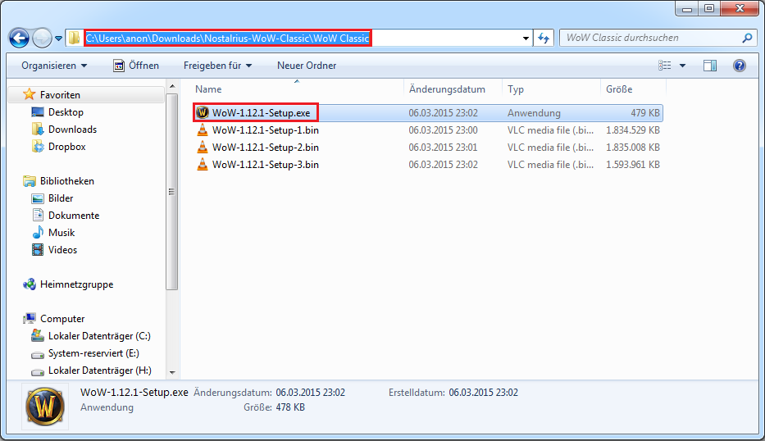Open Lokaler Datenträger (H:) drive
This screenshot has width=765, height=441.
(99, 371)
